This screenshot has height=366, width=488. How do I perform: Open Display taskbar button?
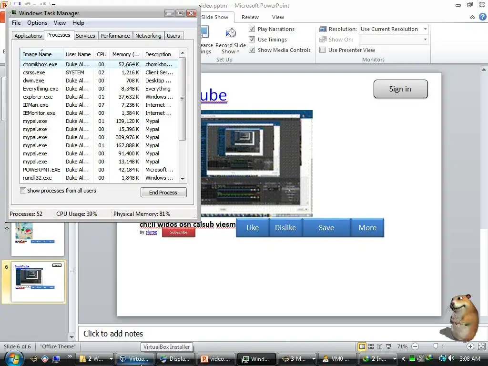[175, 359]
